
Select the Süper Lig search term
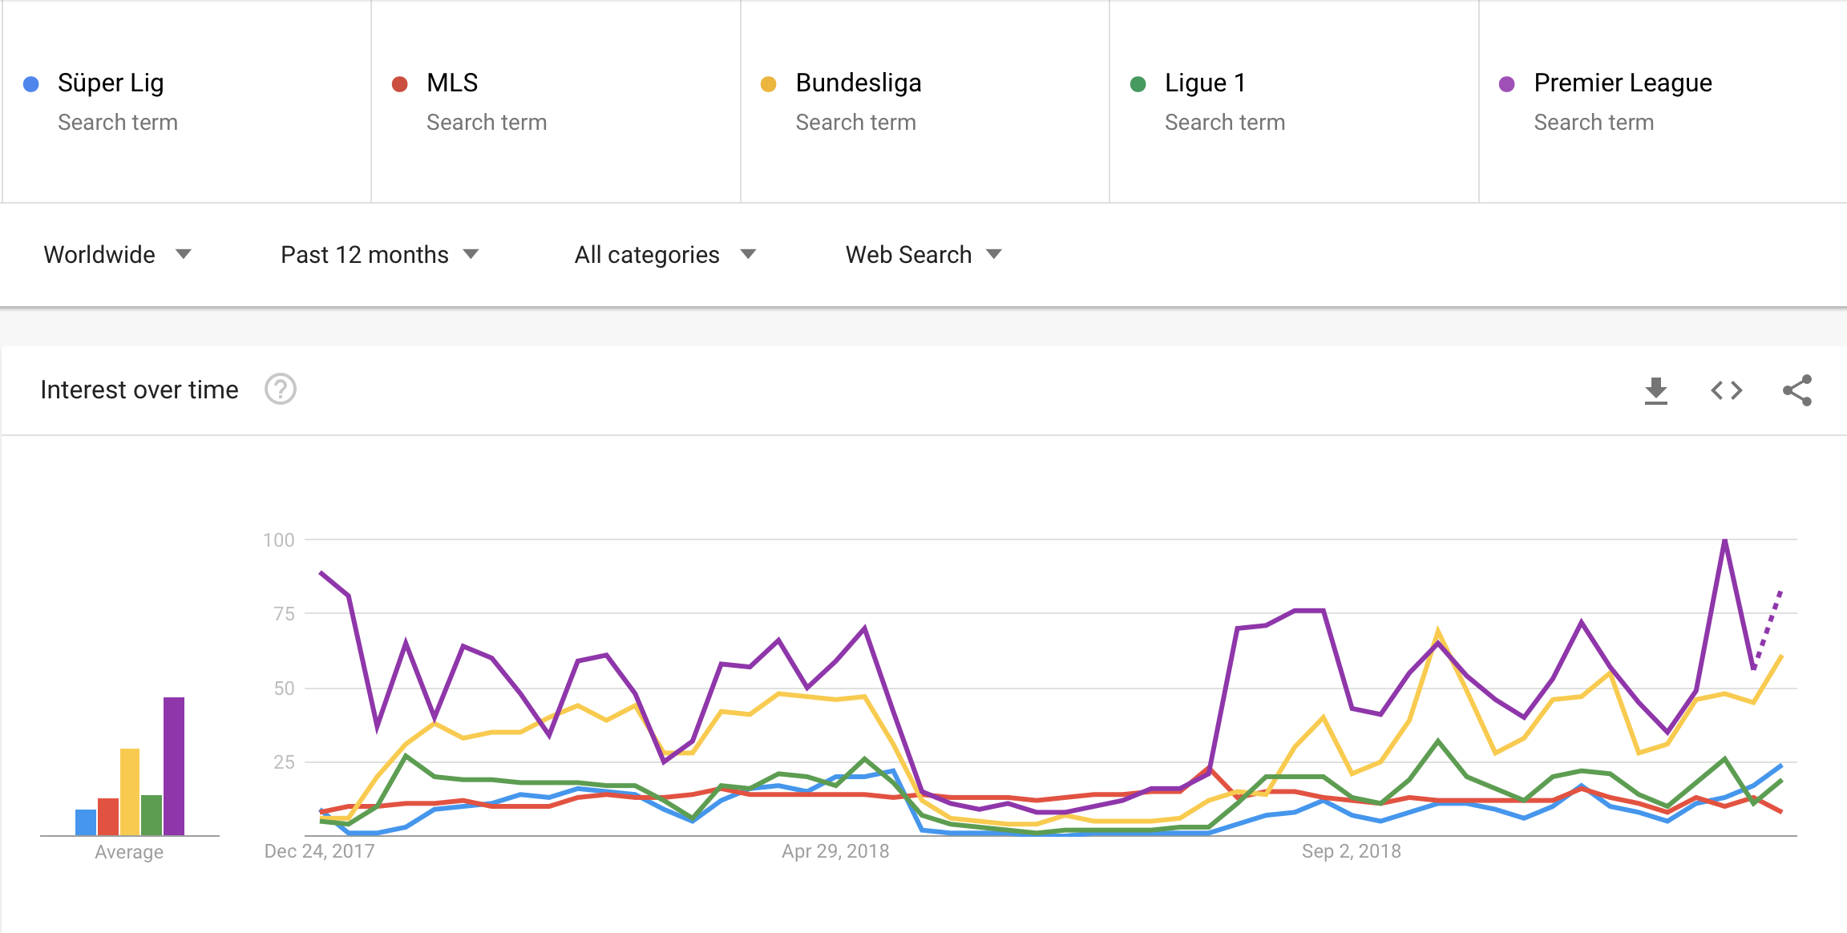tap(111, 83)
